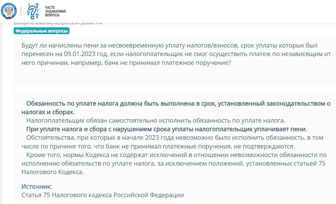The image size is (336, 204).
Task: Click the bold sentence starting "Обязанность по уплате"
Action: [178, 104]
